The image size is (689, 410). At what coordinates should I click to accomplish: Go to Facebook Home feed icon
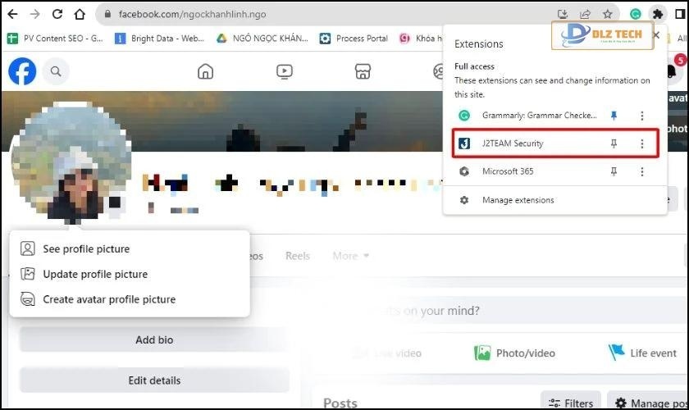tap(205, 71)
